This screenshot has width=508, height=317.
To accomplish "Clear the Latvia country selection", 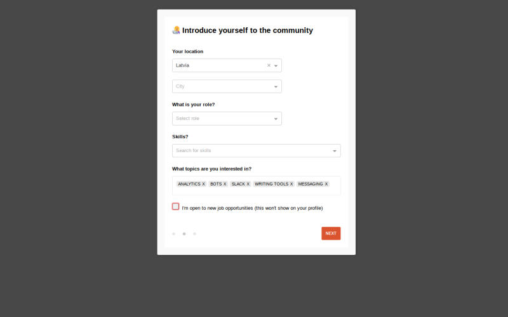I will 269,65.
